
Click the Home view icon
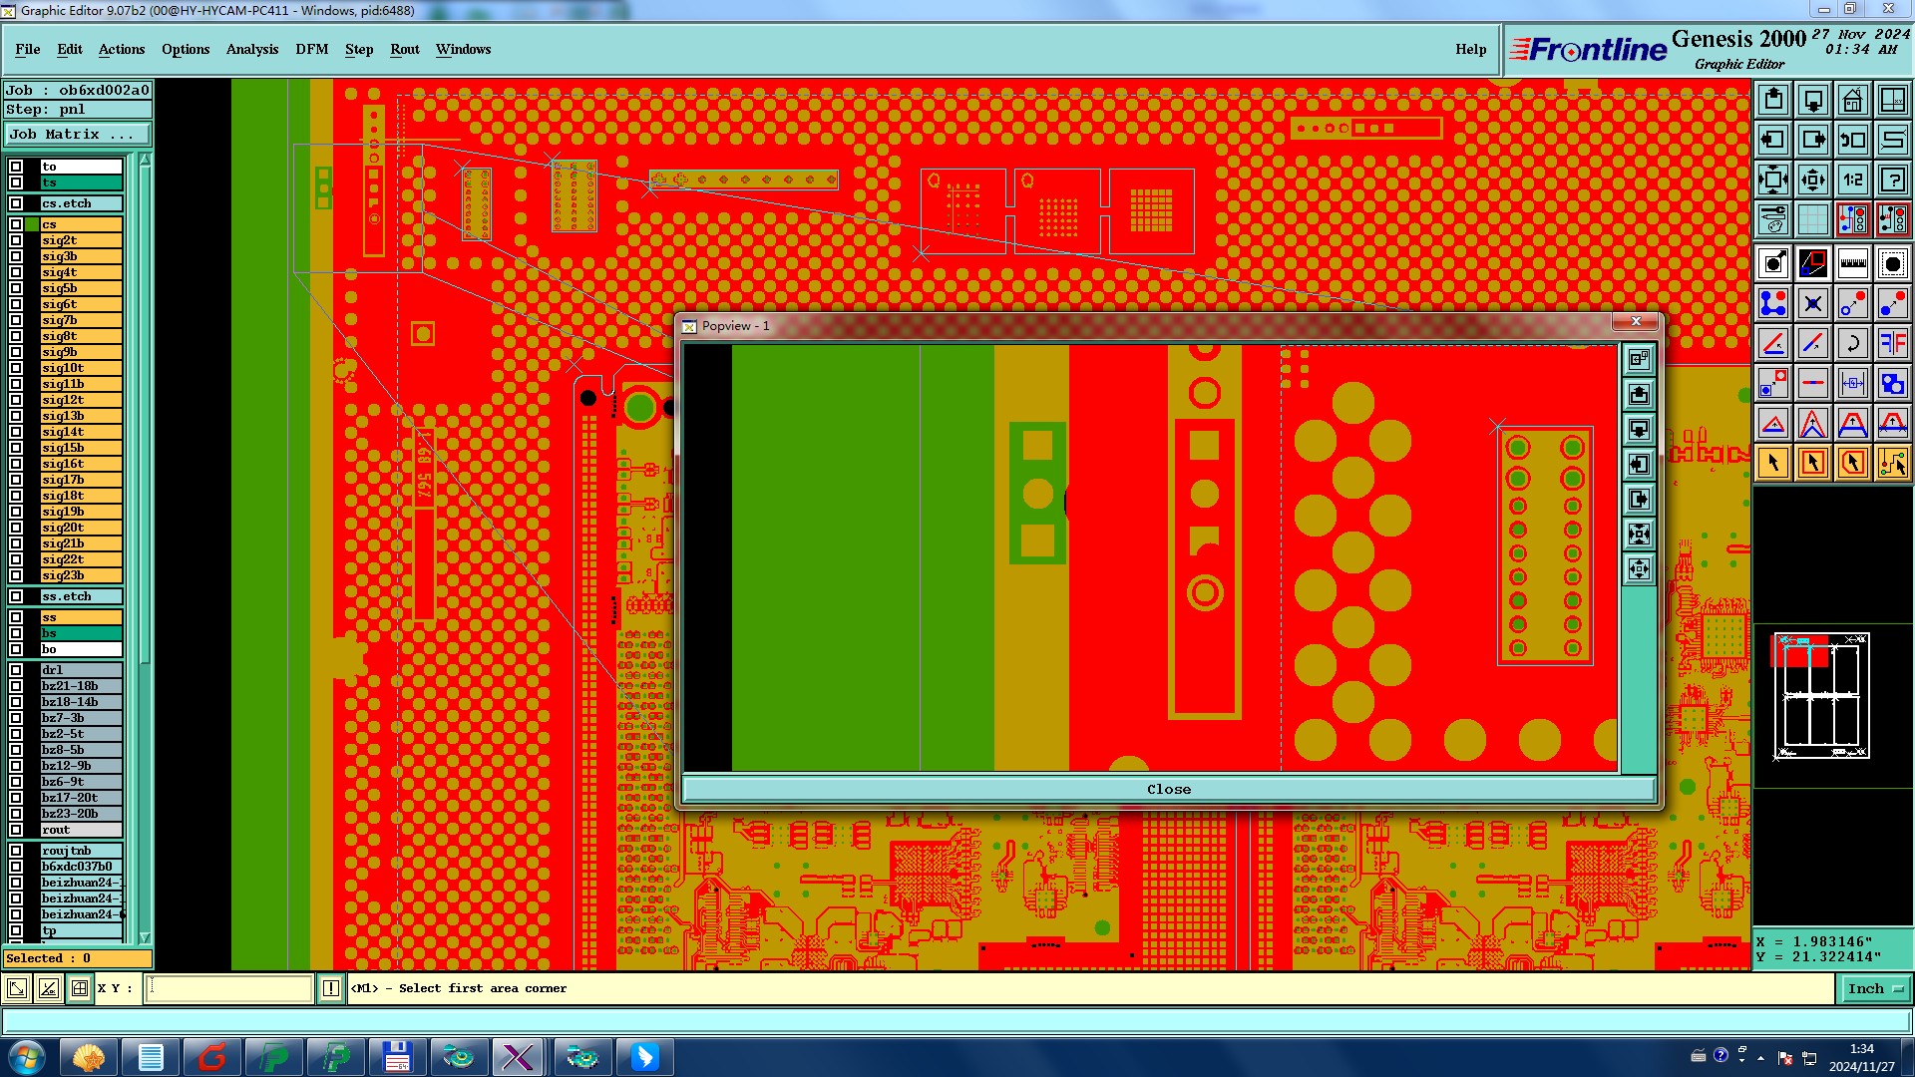coord(1852,100)
